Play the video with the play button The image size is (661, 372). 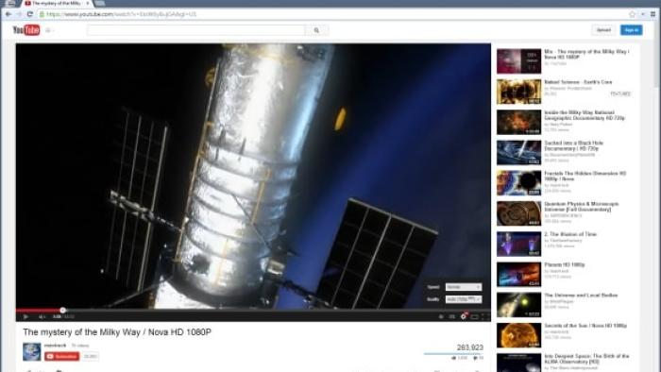tap(25, 316)
